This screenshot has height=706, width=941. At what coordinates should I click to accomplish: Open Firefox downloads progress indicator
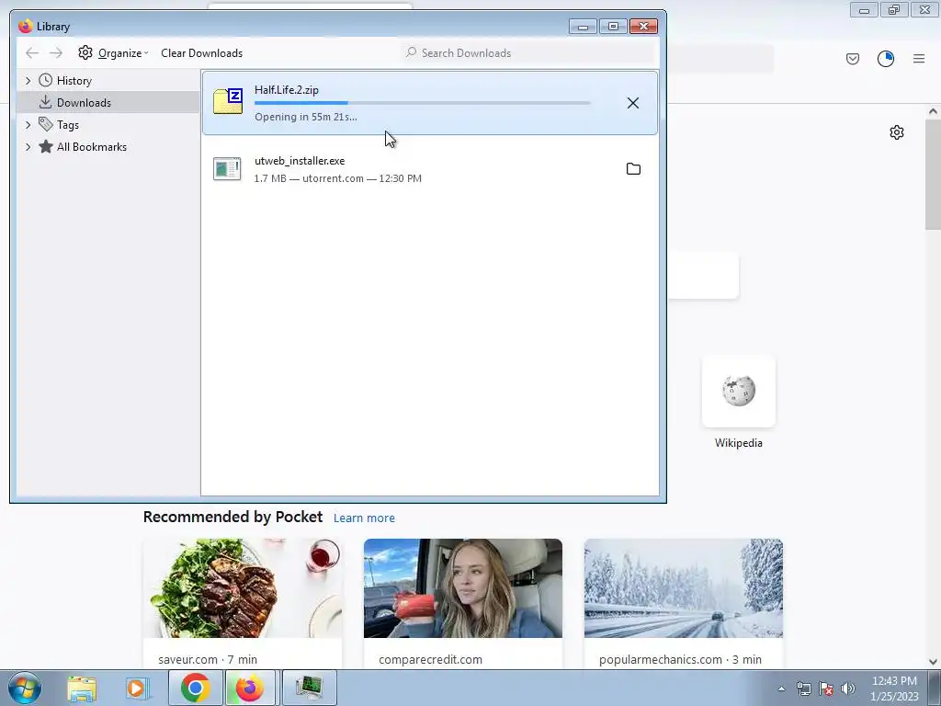coord(886,59)
